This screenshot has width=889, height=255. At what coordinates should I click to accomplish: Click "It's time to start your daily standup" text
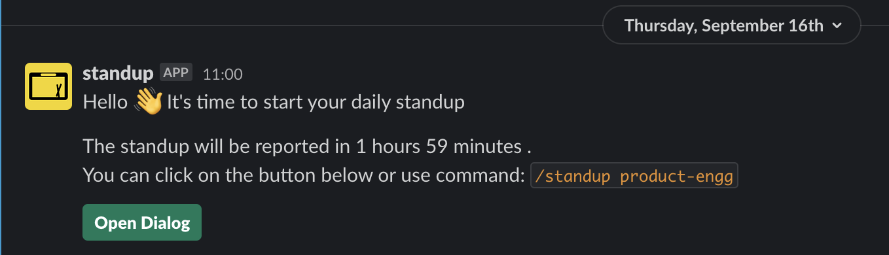click(x=316, y=103)
